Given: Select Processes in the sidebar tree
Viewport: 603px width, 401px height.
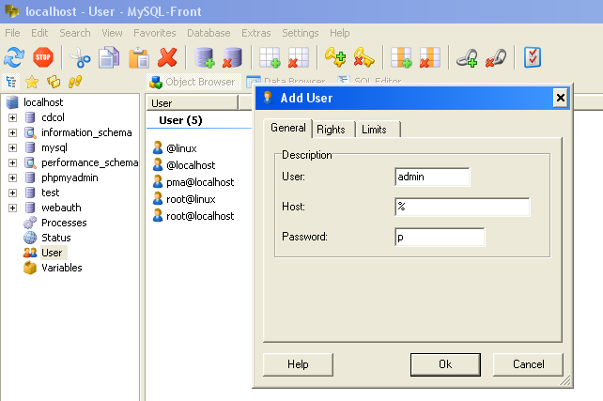Looking at the screenshot, I should (x=63, y=223).
